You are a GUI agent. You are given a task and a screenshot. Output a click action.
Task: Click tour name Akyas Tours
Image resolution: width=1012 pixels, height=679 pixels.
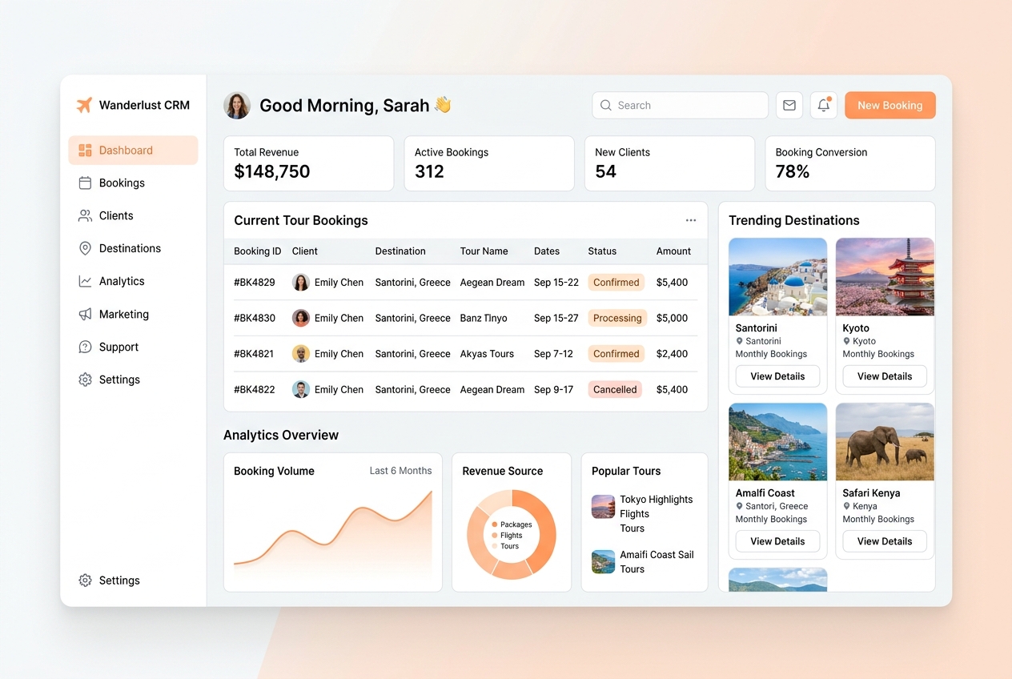point(487,354)
